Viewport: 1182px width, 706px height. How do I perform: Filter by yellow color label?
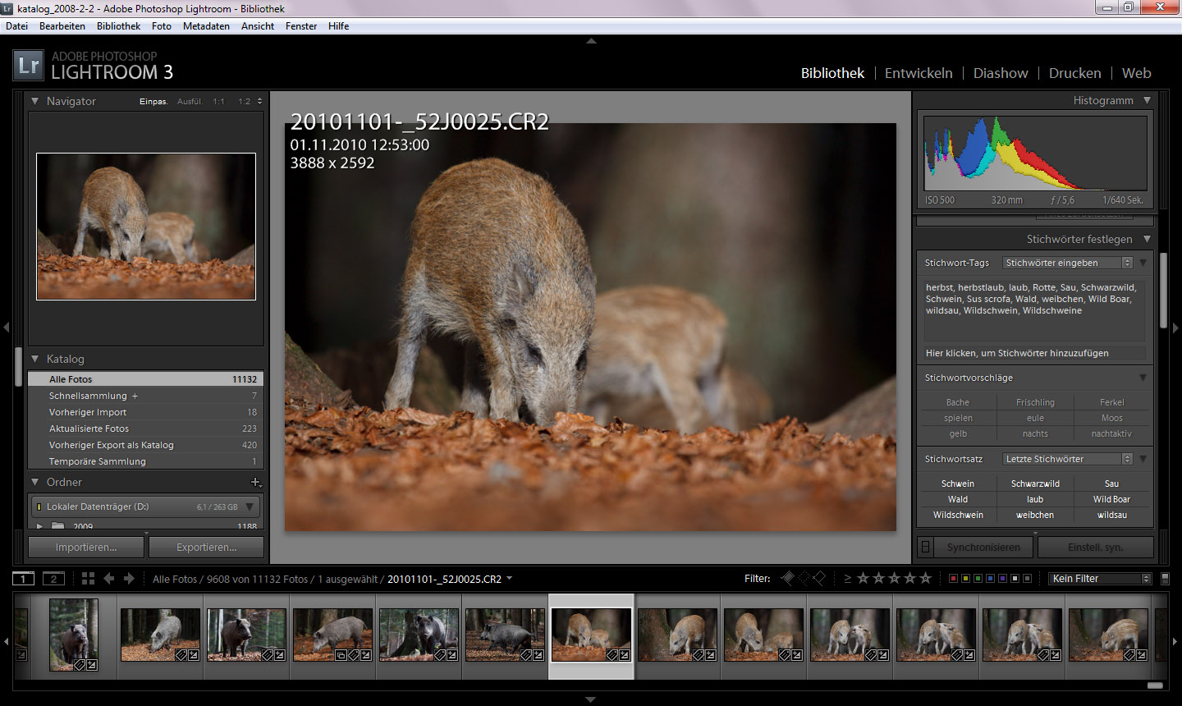965,579
